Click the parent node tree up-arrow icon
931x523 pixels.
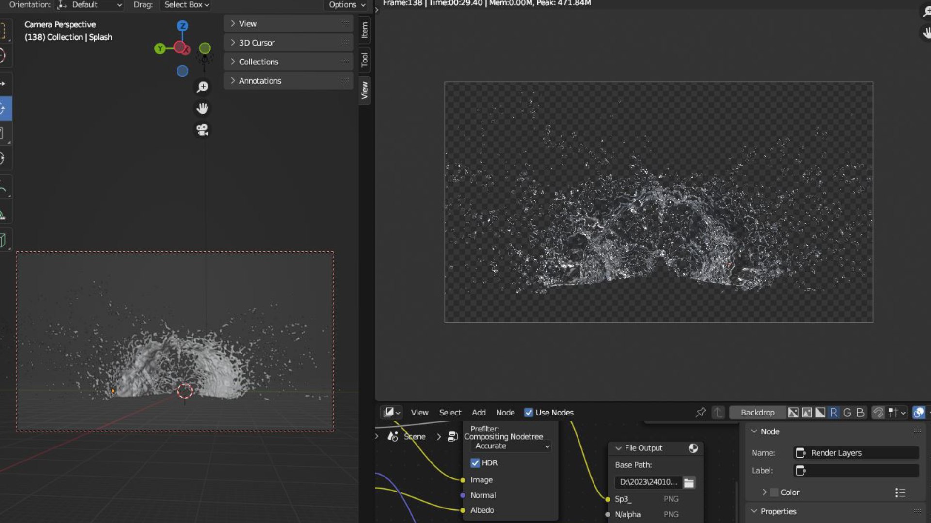coord(718,413)
